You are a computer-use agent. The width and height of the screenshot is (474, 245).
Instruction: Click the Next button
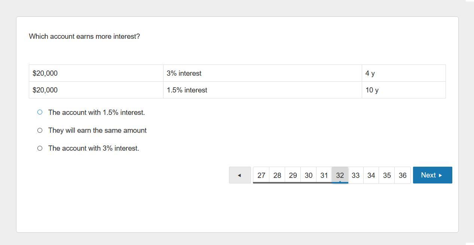[x=432, y=175]
